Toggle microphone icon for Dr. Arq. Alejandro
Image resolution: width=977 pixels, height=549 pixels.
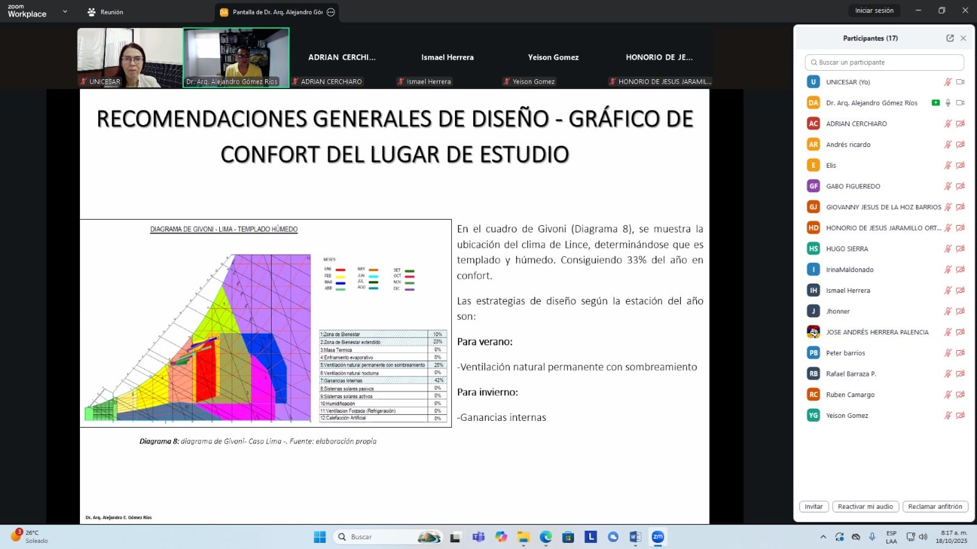coord(948,102)
